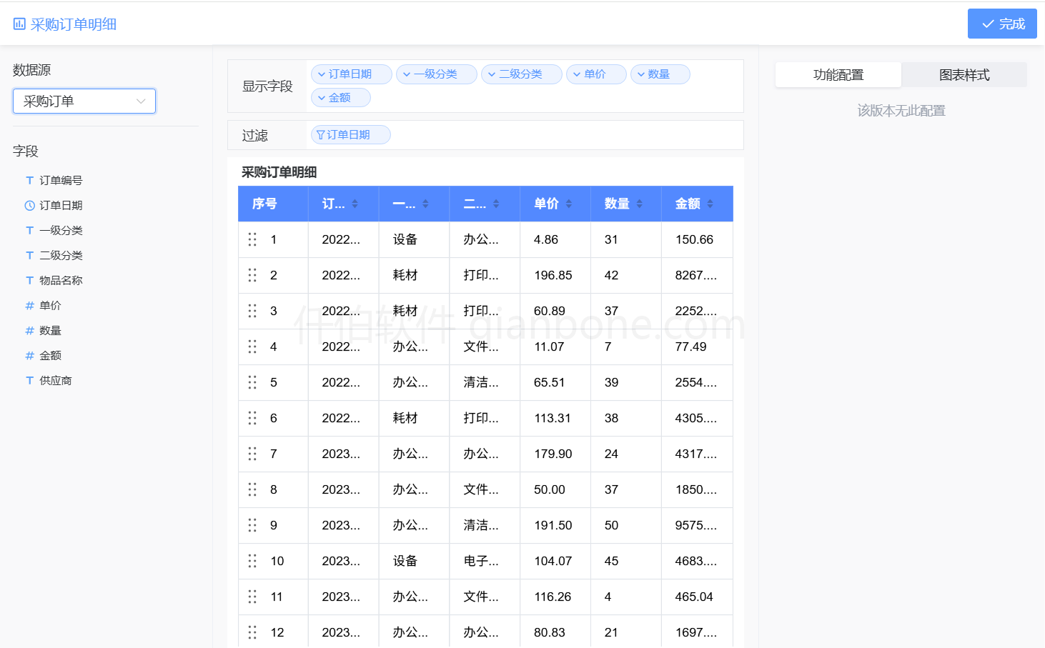This screenshot has width=1045, height=648.
Task: Open the 采购订单 data source dropdown
Action: [x=84, y=101]
